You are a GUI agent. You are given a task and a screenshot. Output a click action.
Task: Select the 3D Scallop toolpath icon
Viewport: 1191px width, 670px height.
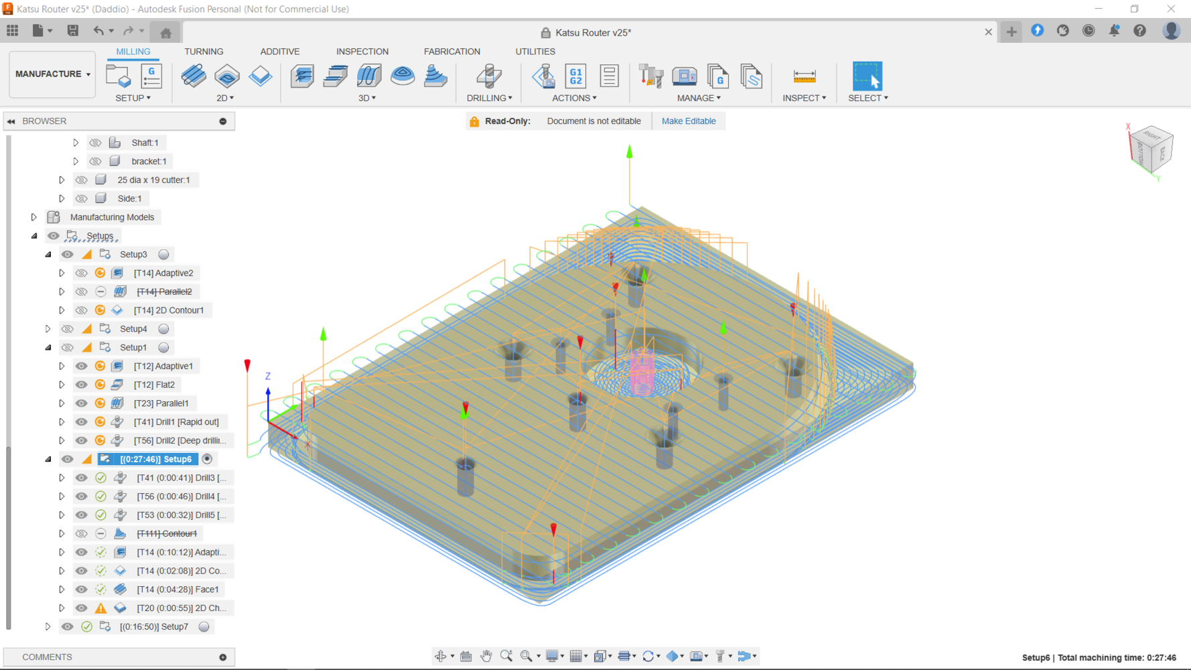pos(402,76)
